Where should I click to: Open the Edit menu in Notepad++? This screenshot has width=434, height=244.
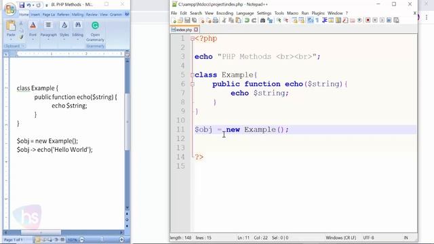coord(183,13)
